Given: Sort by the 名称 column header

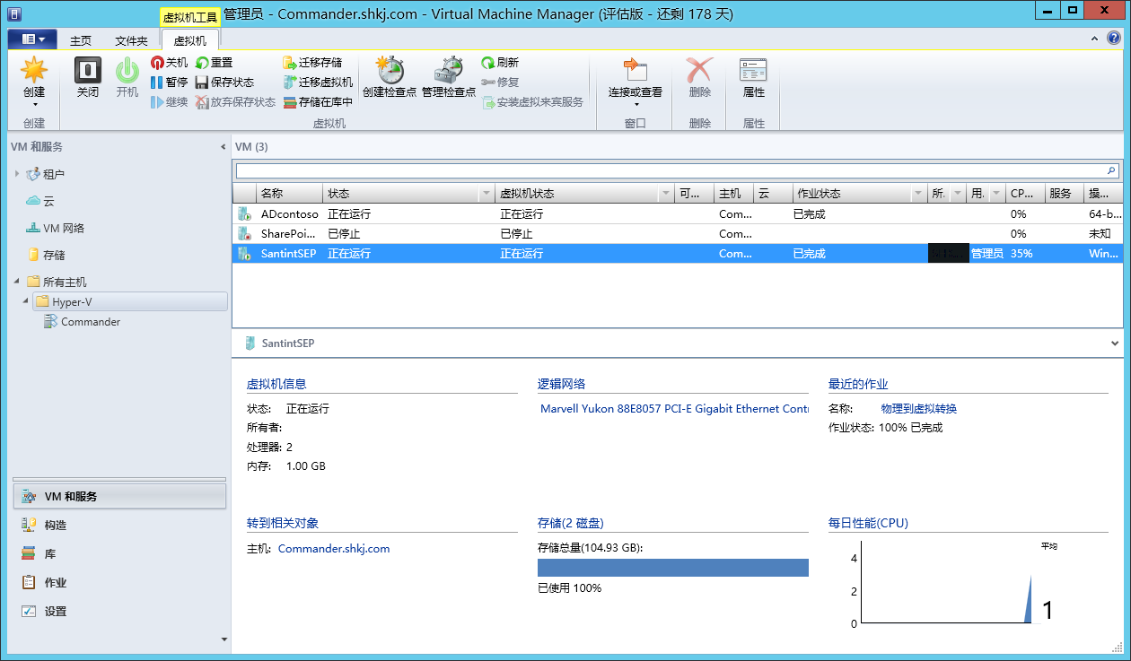Looking at the screenshot, I should 289,194.
